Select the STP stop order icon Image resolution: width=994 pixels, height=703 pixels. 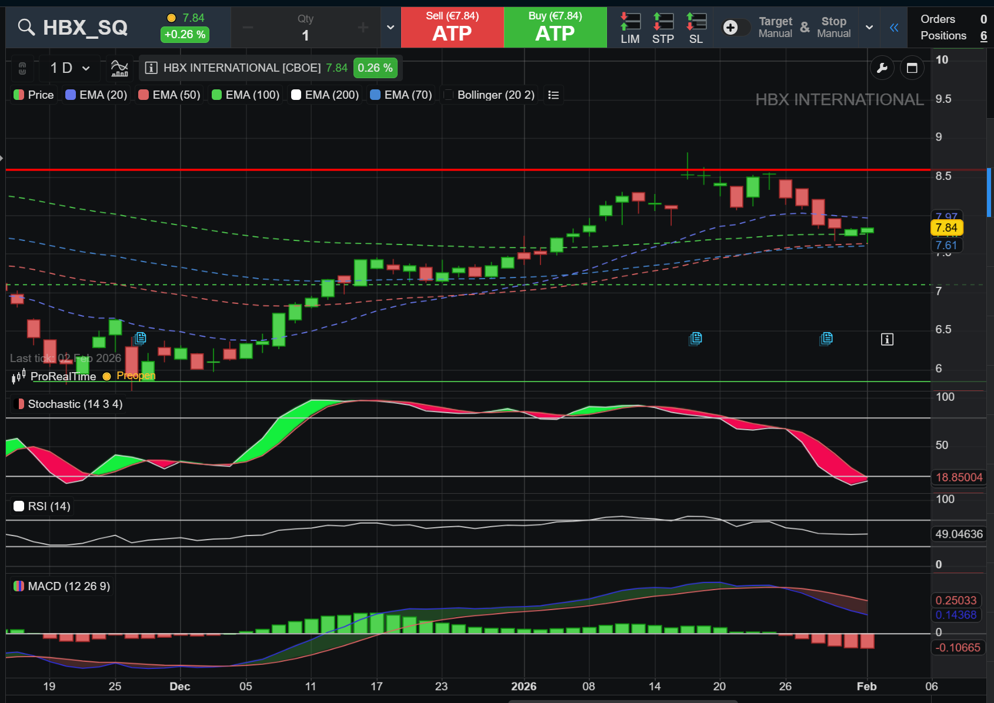(663, 28)
